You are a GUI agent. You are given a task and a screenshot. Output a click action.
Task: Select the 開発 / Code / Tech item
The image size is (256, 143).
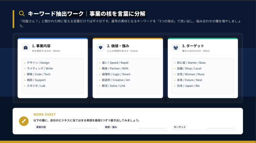pos(38,74)
